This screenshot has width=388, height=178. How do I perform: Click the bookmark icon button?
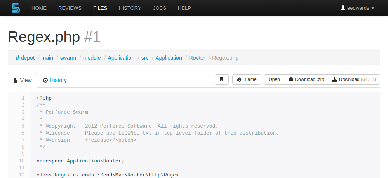(222, 79)
